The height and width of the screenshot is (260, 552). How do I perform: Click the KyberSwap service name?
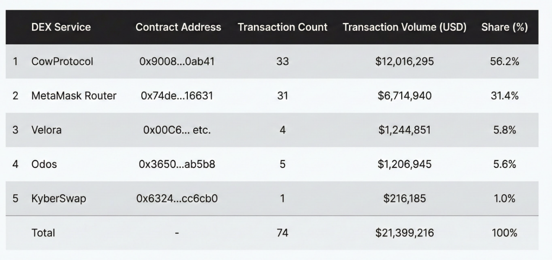(x=59, y=199)
